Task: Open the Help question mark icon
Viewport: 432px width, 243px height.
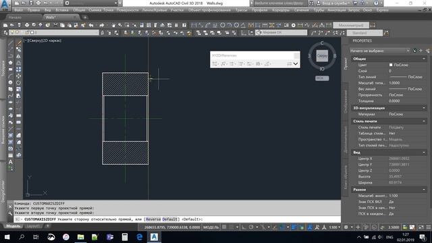Action: [376, 3]
